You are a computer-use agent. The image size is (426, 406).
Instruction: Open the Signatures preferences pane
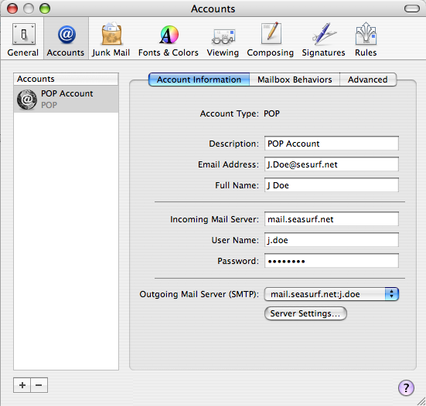pos(323,39)
